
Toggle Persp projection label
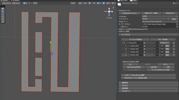109,18
